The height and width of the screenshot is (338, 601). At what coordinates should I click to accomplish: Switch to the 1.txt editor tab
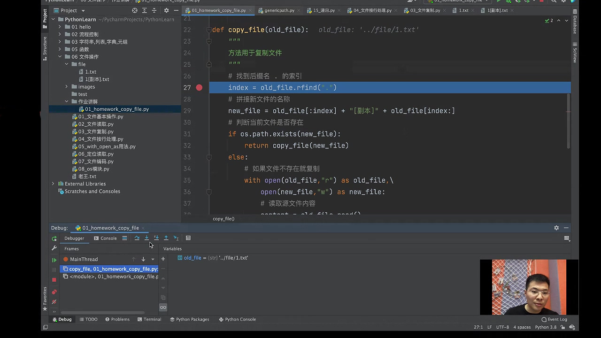coord(463,10)
